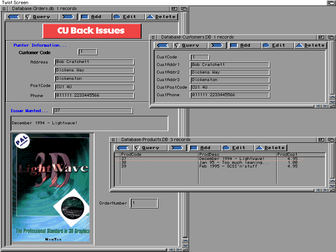The image size is (336, 252).
Task: Edit record in Orders.db window
Action: click(129, 17)
